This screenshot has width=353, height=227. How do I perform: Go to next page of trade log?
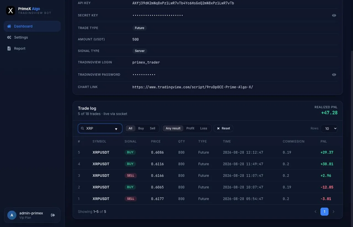point(333,212)
